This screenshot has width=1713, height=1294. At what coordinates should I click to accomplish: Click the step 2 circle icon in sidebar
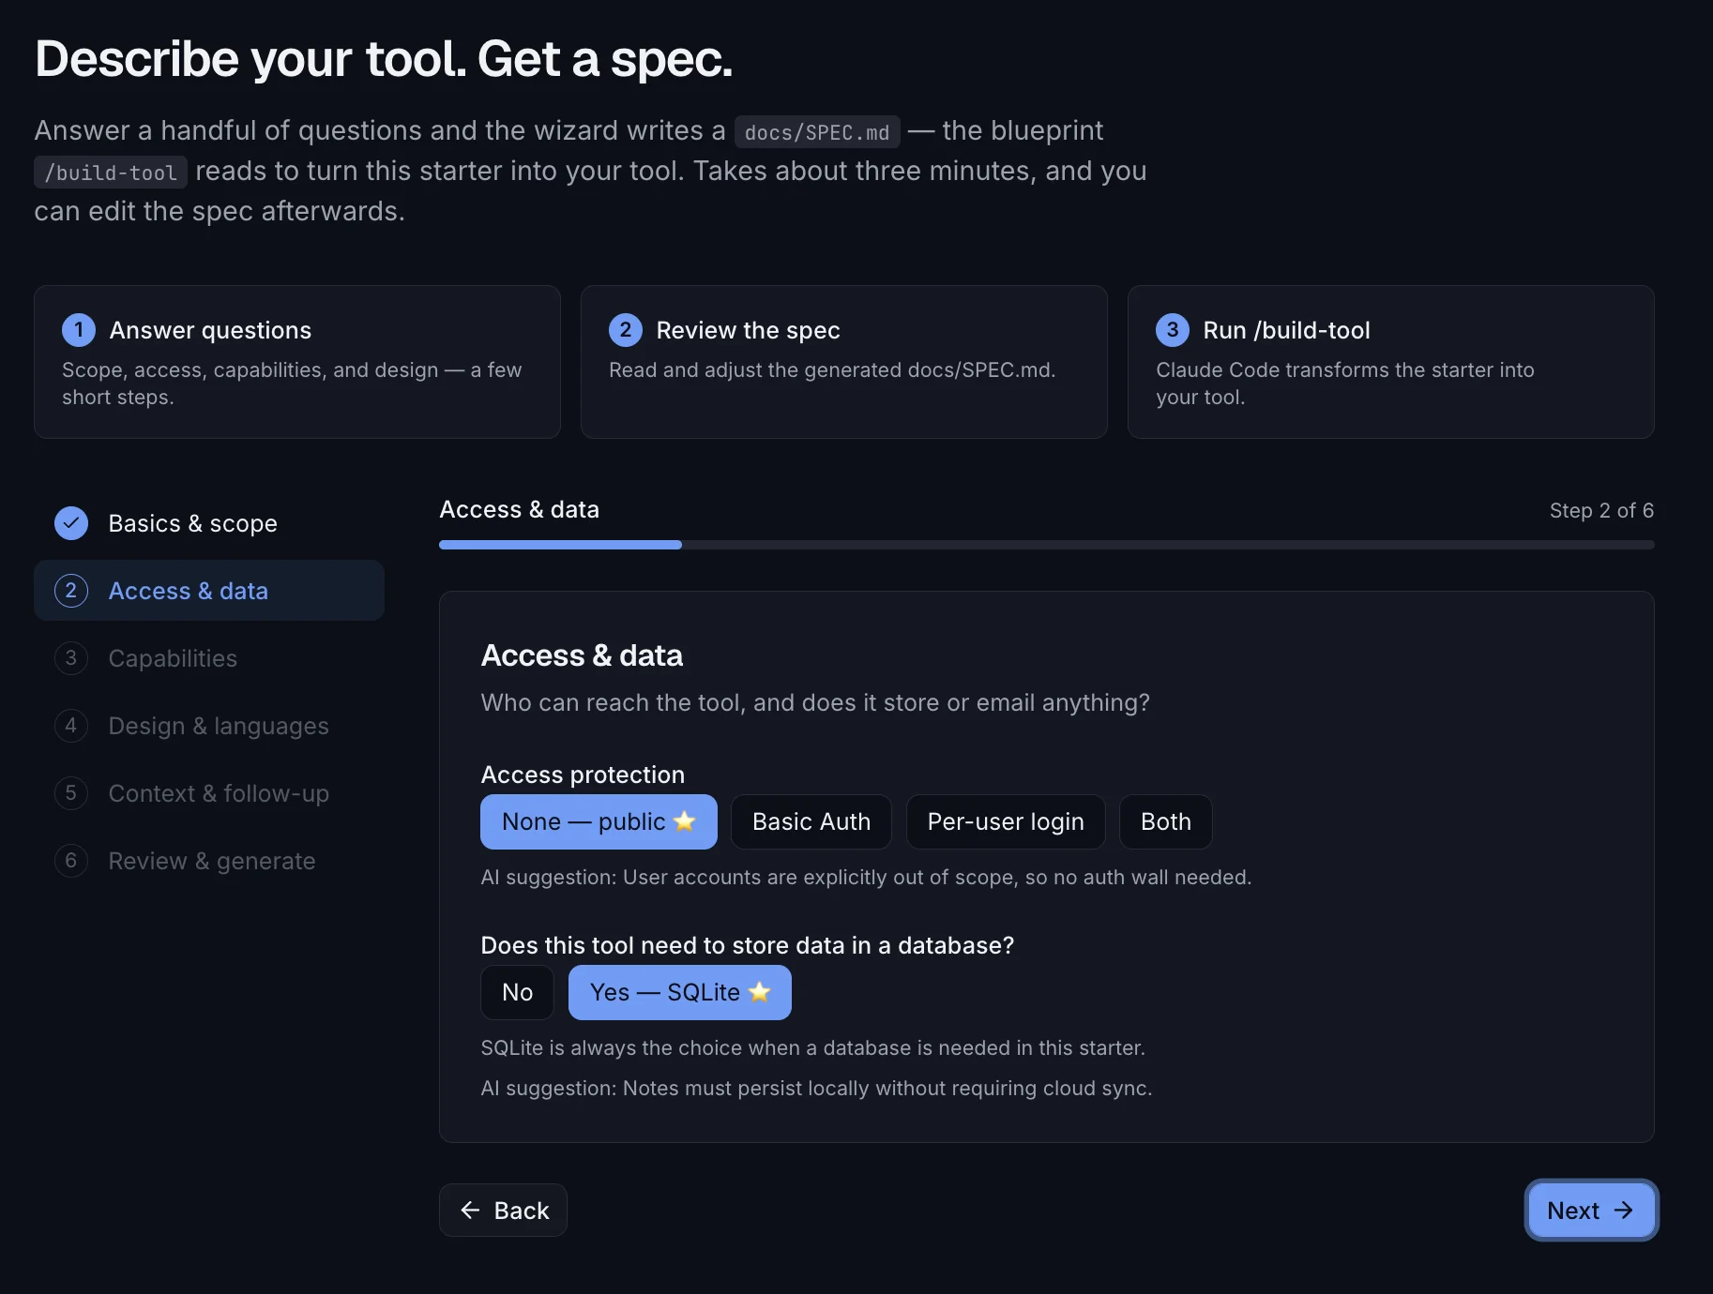point(71,591)
